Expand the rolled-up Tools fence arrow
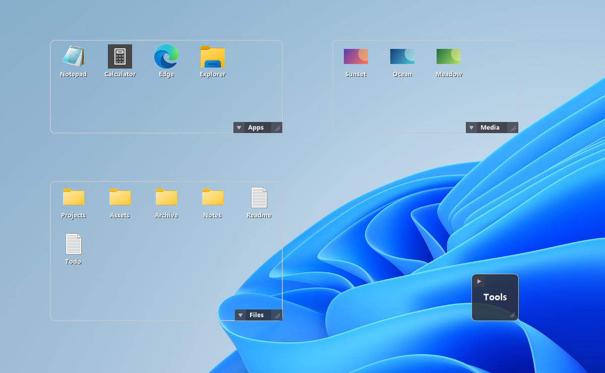Screen dimensions: 605x373 coord(479,281)
